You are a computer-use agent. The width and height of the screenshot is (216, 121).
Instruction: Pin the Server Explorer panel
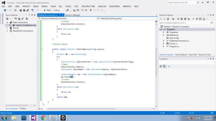[x=32, y=15]
